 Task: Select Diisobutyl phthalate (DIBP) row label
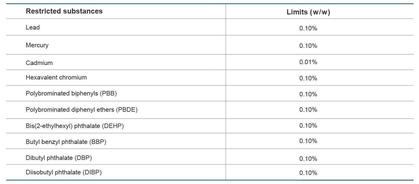(x=64, y=172)
